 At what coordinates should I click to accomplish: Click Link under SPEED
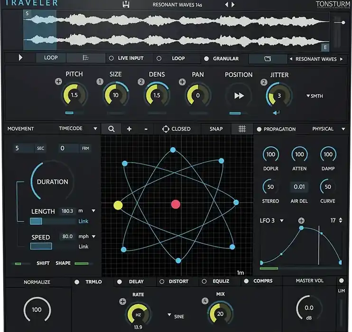point(83,247)
